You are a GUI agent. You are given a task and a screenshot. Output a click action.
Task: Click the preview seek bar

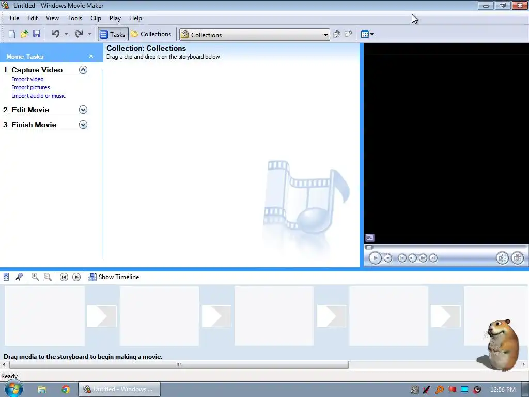[x=446, y=247]
